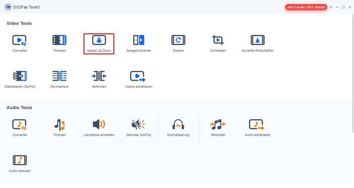
Task: Open the Audio remuxen tool
Action: [x=20, y=164]
